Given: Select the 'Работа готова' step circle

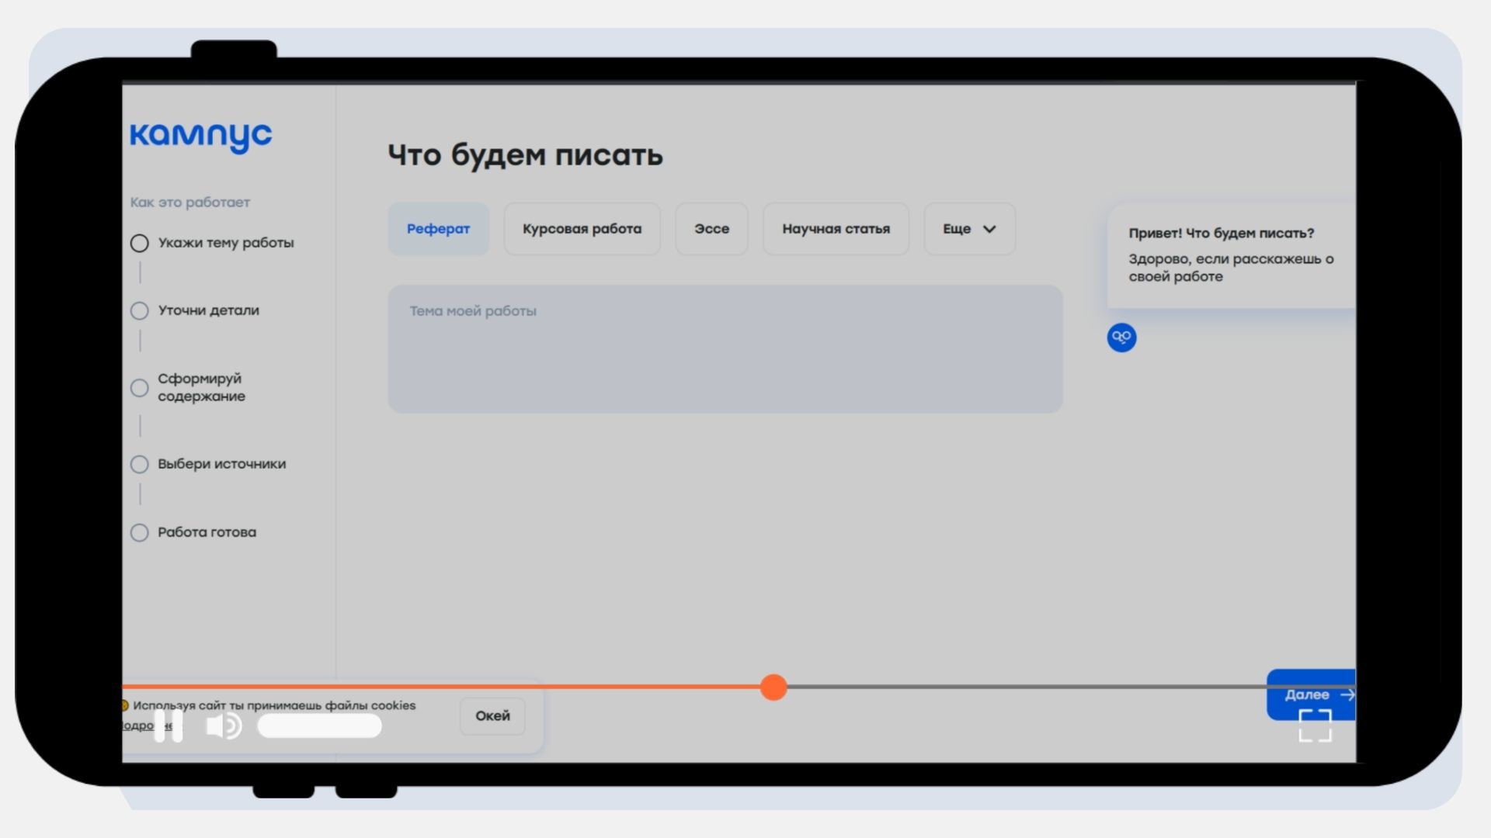Looking at the screenshot, I should tap(140, 533).
